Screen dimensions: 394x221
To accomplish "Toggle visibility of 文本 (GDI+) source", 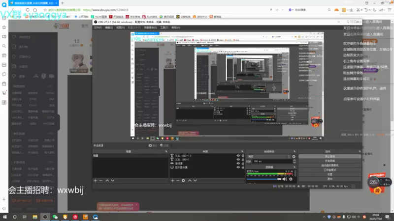I will [x=238, y=159].
